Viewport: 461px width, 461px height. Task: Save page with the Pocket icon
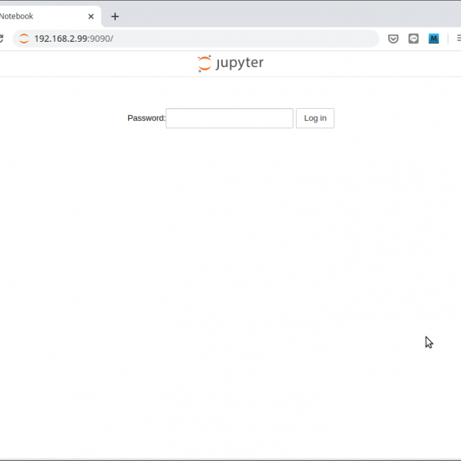pos(393,39)
